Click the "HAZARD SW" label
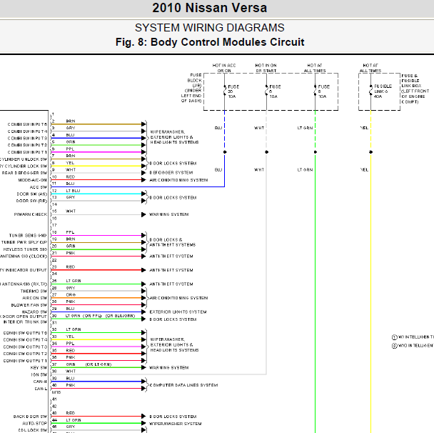The height and width of the screenshot is (433, 434). pos(34,312)
